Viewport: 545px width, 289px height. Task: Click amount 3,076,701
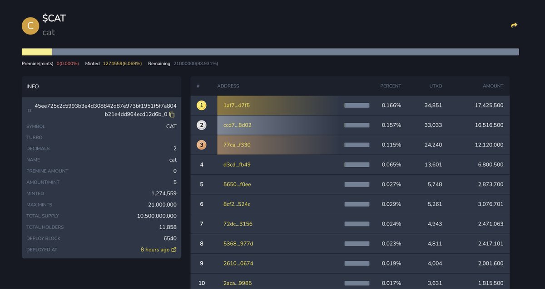pos(490,204)
